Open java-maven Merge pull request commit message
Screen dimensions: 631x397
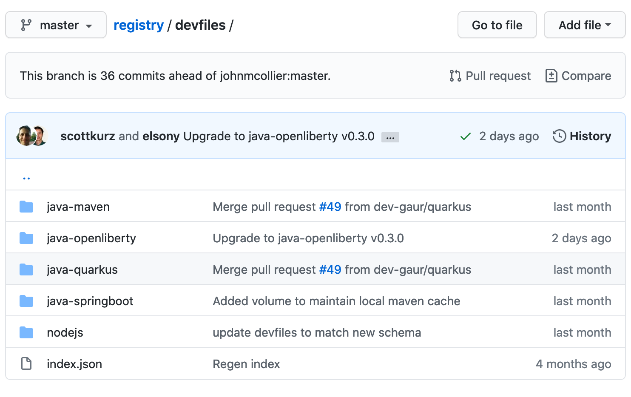pos(342,207)
